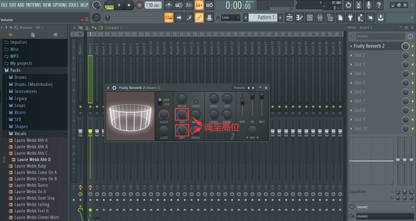Screen dimensions: 416x221
Task: Enable wait for input before recording
Action: coord(178,5)
